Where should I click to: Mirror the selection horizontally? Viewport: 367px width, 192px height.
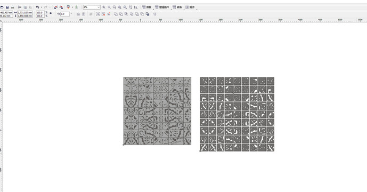click(78, 14)
